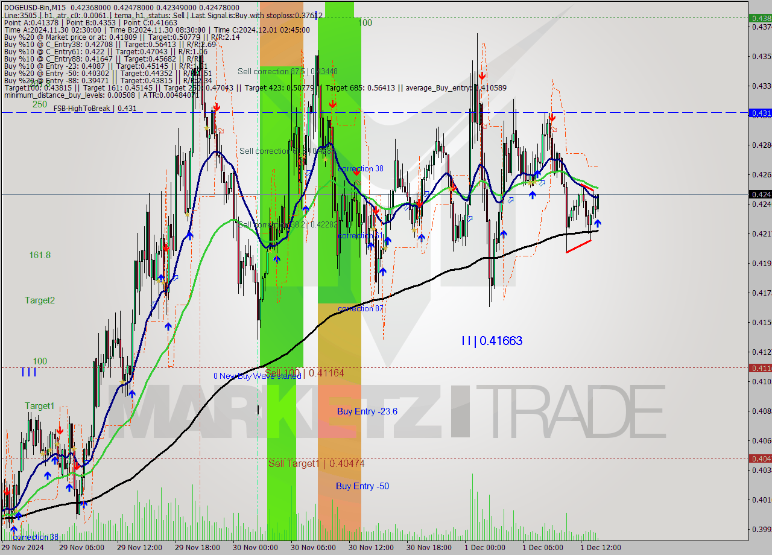
Task: Select the 0.399 price axis value
Action: click(x=762, y=529)
